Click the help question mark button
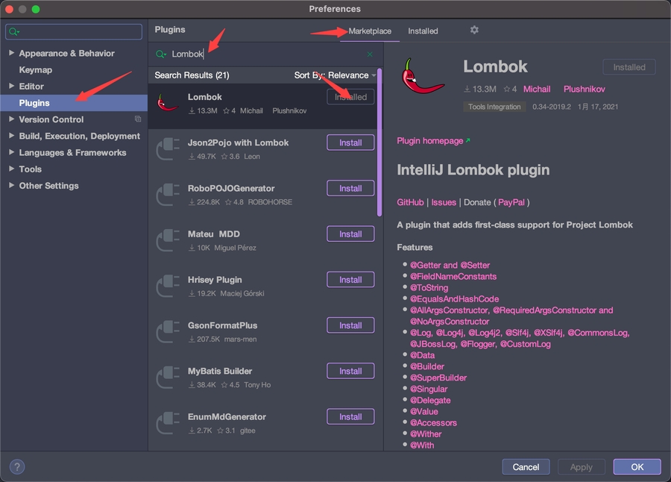Viewport: 671px width, 482px height. [x=16, y=467]
